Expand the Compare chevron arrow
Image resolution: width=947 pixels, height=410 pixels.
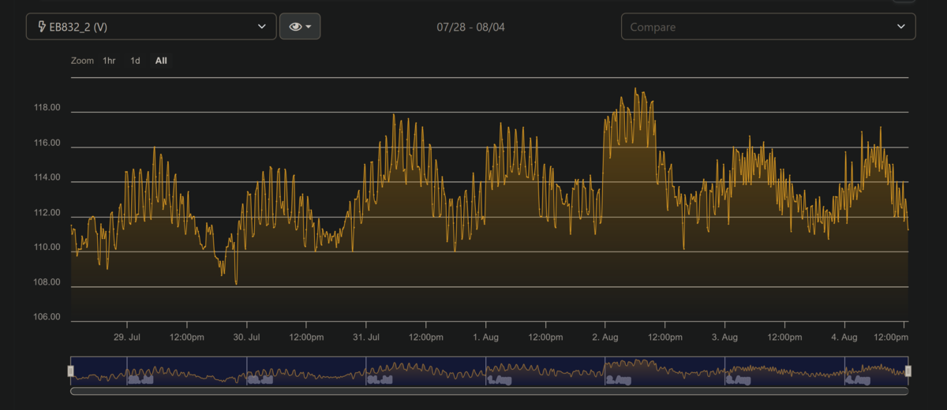pyautogui.click(x=901, y=27)
